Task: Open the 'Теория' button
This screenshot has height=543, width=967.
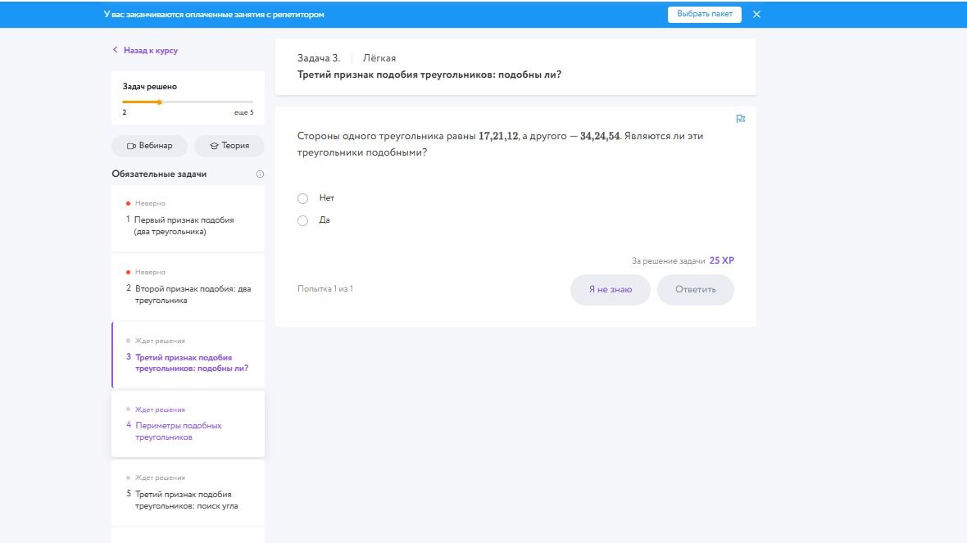Action: (229, 146)
